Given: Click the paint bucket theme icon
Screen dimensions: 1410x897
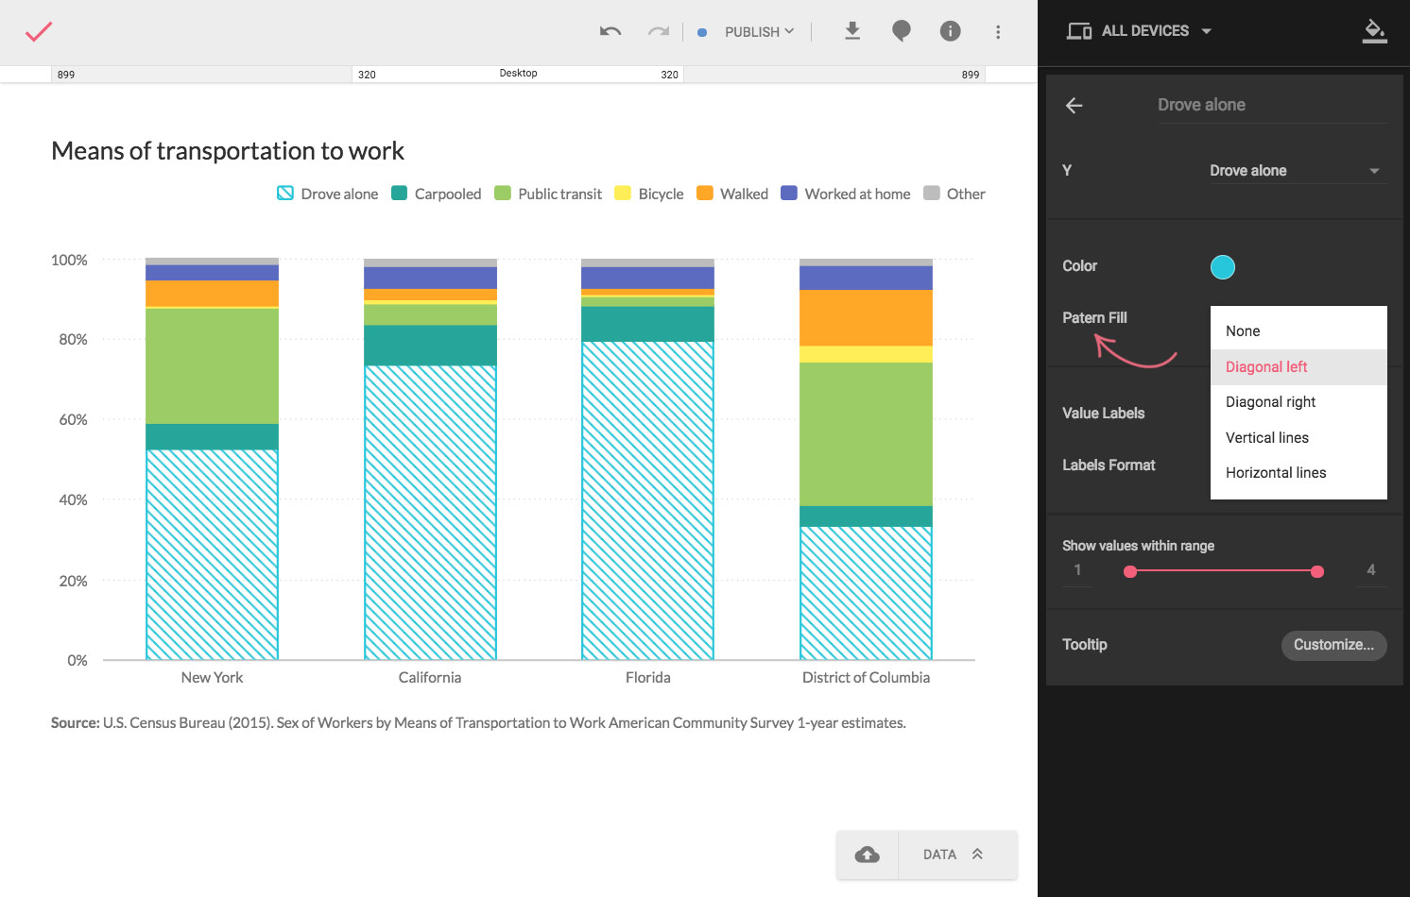Looking at the screenshot, I should pos(1374,31).
